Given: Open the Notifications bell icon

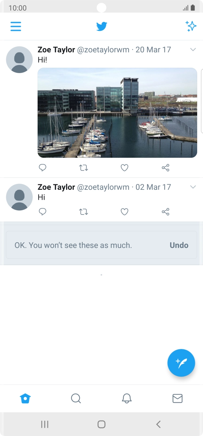Looking at the screenshot, I should [127, 398].
